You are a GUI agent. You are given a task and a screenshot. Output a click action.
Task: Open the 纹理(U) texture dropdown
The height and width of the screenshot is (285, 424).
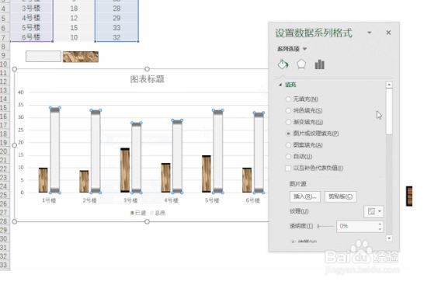pyautogui.click(x=374, y=211)
